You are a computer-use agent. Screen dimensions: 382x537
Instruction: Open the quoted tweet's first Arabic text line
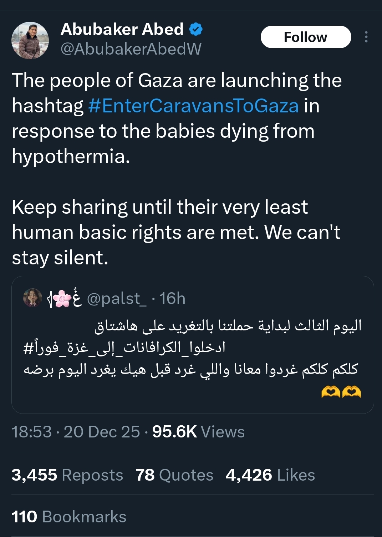[228, 325]
